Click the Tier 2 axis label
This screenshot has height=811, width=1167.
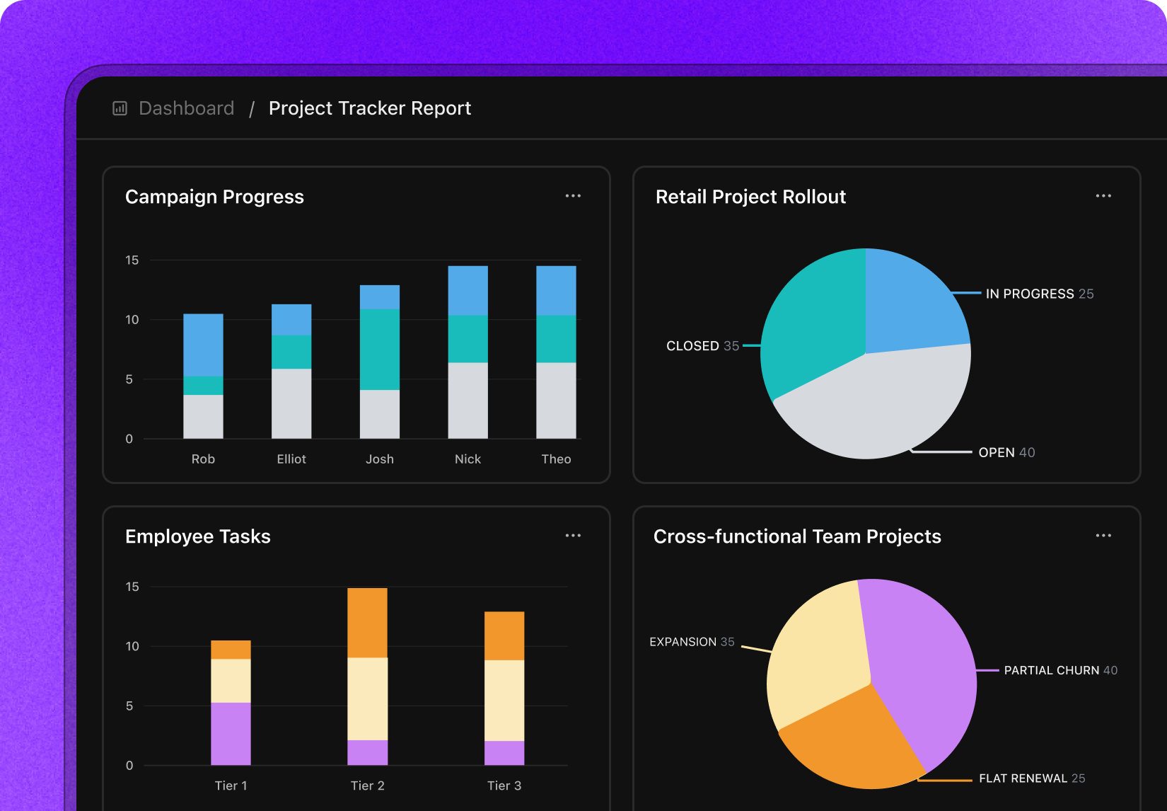(367, 786)
